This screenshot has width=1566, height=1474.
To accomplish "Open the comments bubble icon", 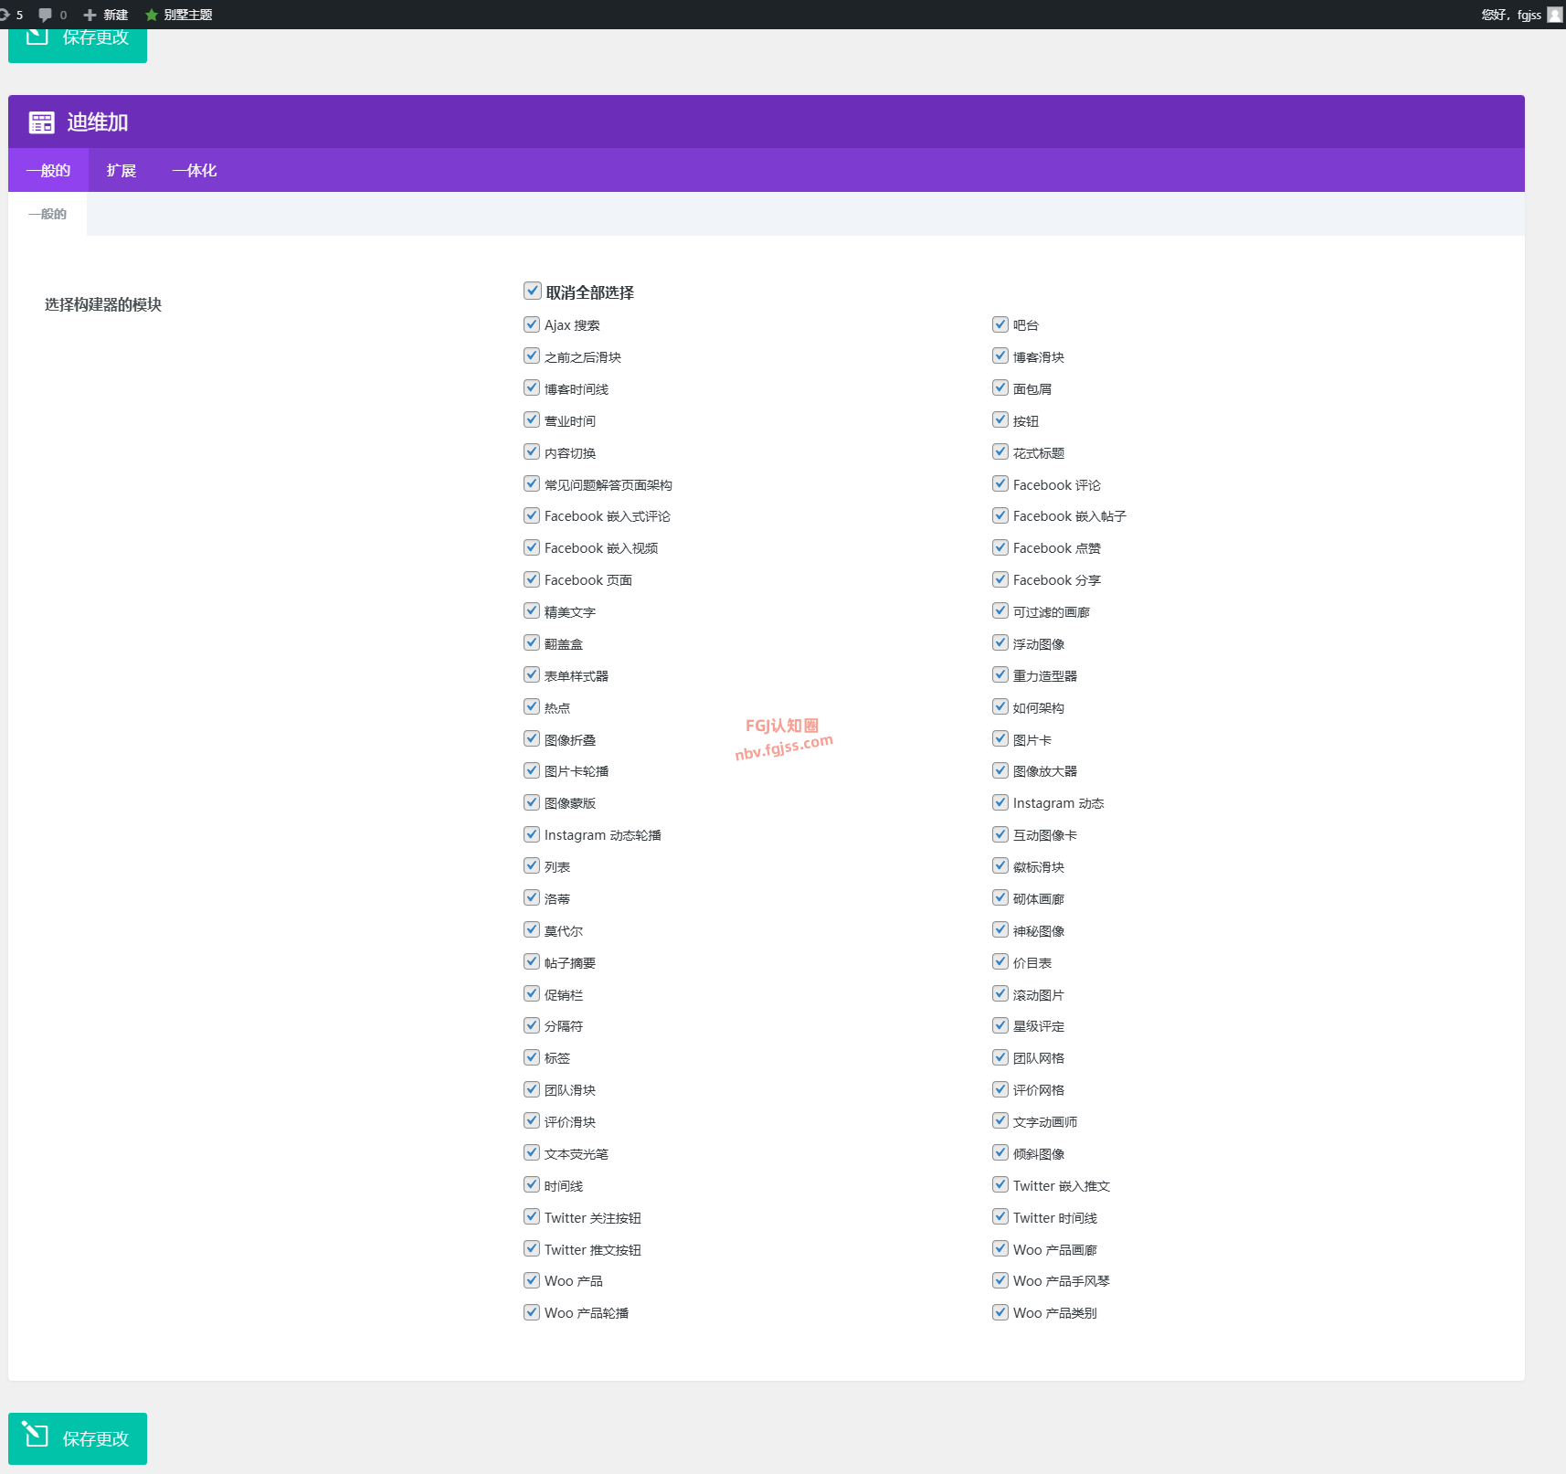I will point(45,15).
